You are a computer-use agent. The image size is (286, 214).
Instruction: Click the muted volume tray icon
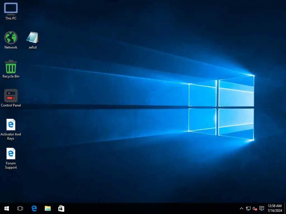255,208
